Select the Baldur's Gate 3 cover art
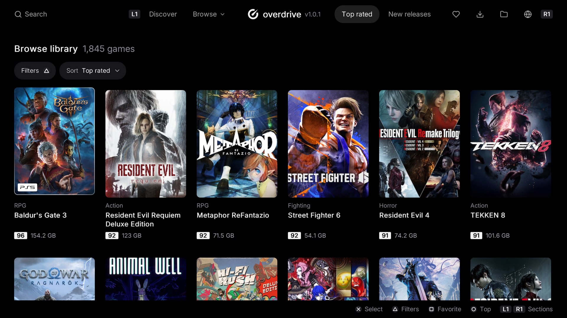The height and width of the screenshot is (318, 567). [x=54, y=141]
